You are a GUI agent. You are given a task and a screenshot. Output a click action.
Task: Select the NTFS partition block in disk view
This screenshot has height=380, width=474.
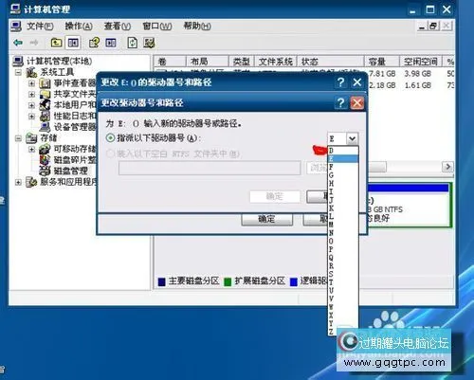(x=409, y=205)
